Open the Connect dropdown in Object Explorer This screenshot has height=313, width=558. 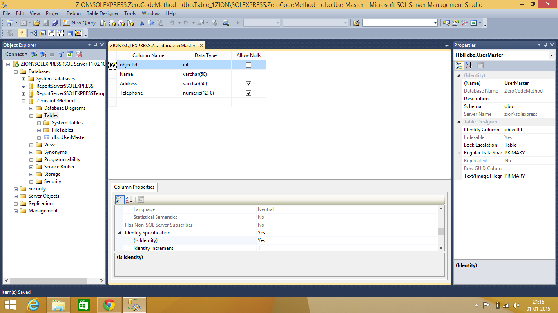point(16,54)
